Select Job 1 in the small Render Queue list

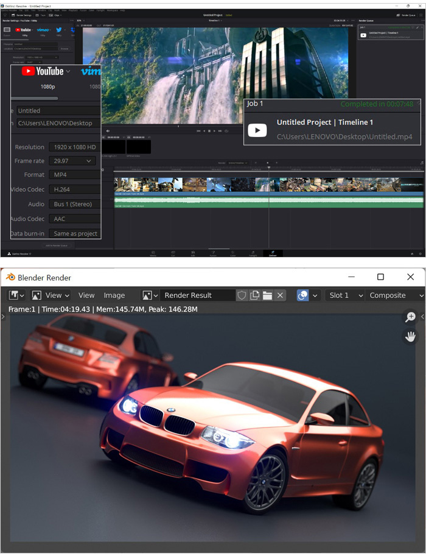tap(391, 32)
